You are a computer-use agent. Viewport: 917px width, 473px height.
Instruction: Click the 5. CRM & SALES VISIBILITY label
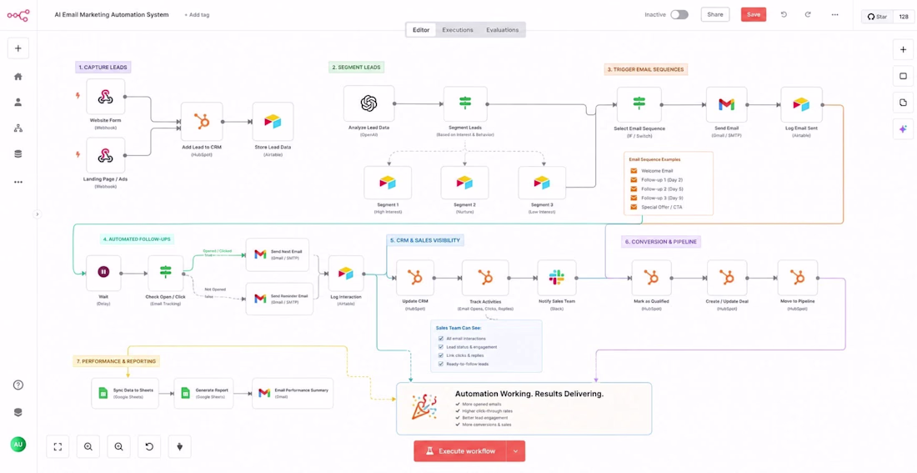click(425, 240)
